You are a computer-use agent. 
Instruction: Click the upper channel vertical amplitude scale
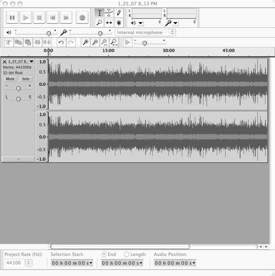click(42, 84)
